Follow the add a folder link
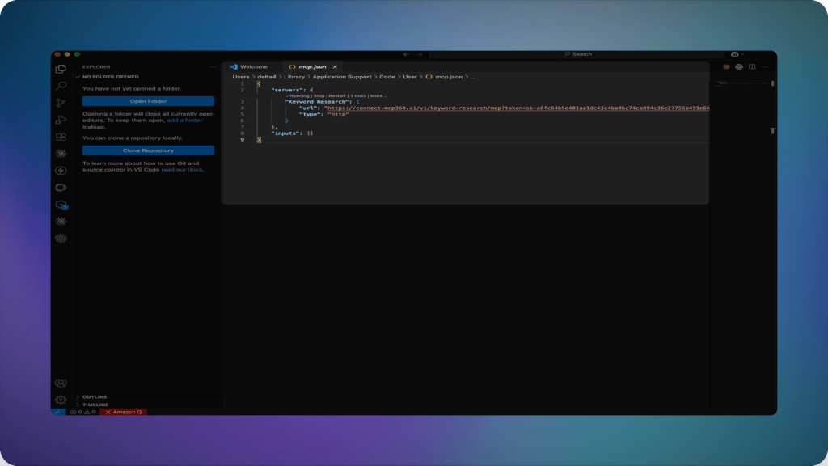The image size is (828, 466). click(184, 121)
